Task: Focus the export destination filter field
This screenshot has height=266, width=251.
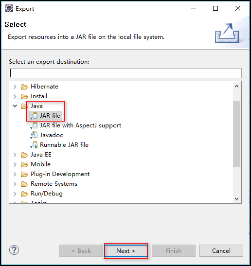Action: 125,73
